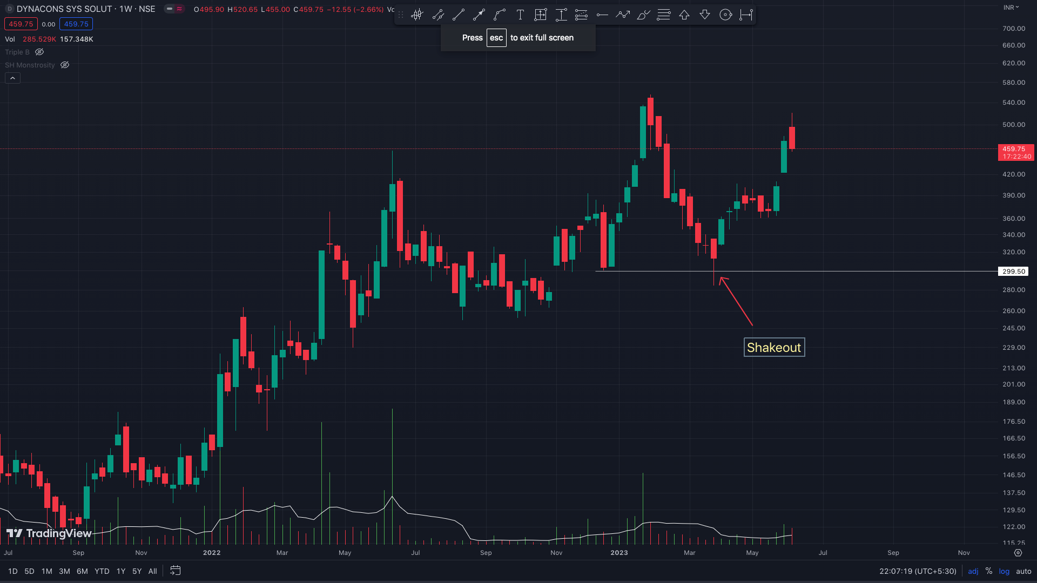This screenshot has height=583, width=1037.
Task: Toggle log scale
Action: coord(1004,571)
